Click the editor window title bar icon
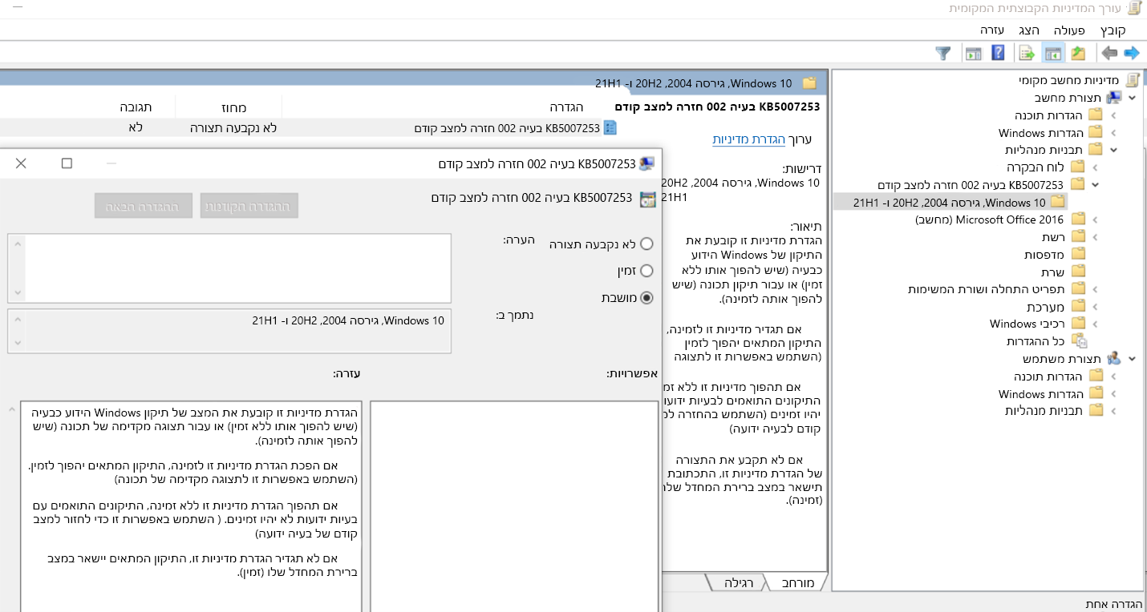Image resolution: width=1147 pixels, height=612 pixels. point(1134,8)
